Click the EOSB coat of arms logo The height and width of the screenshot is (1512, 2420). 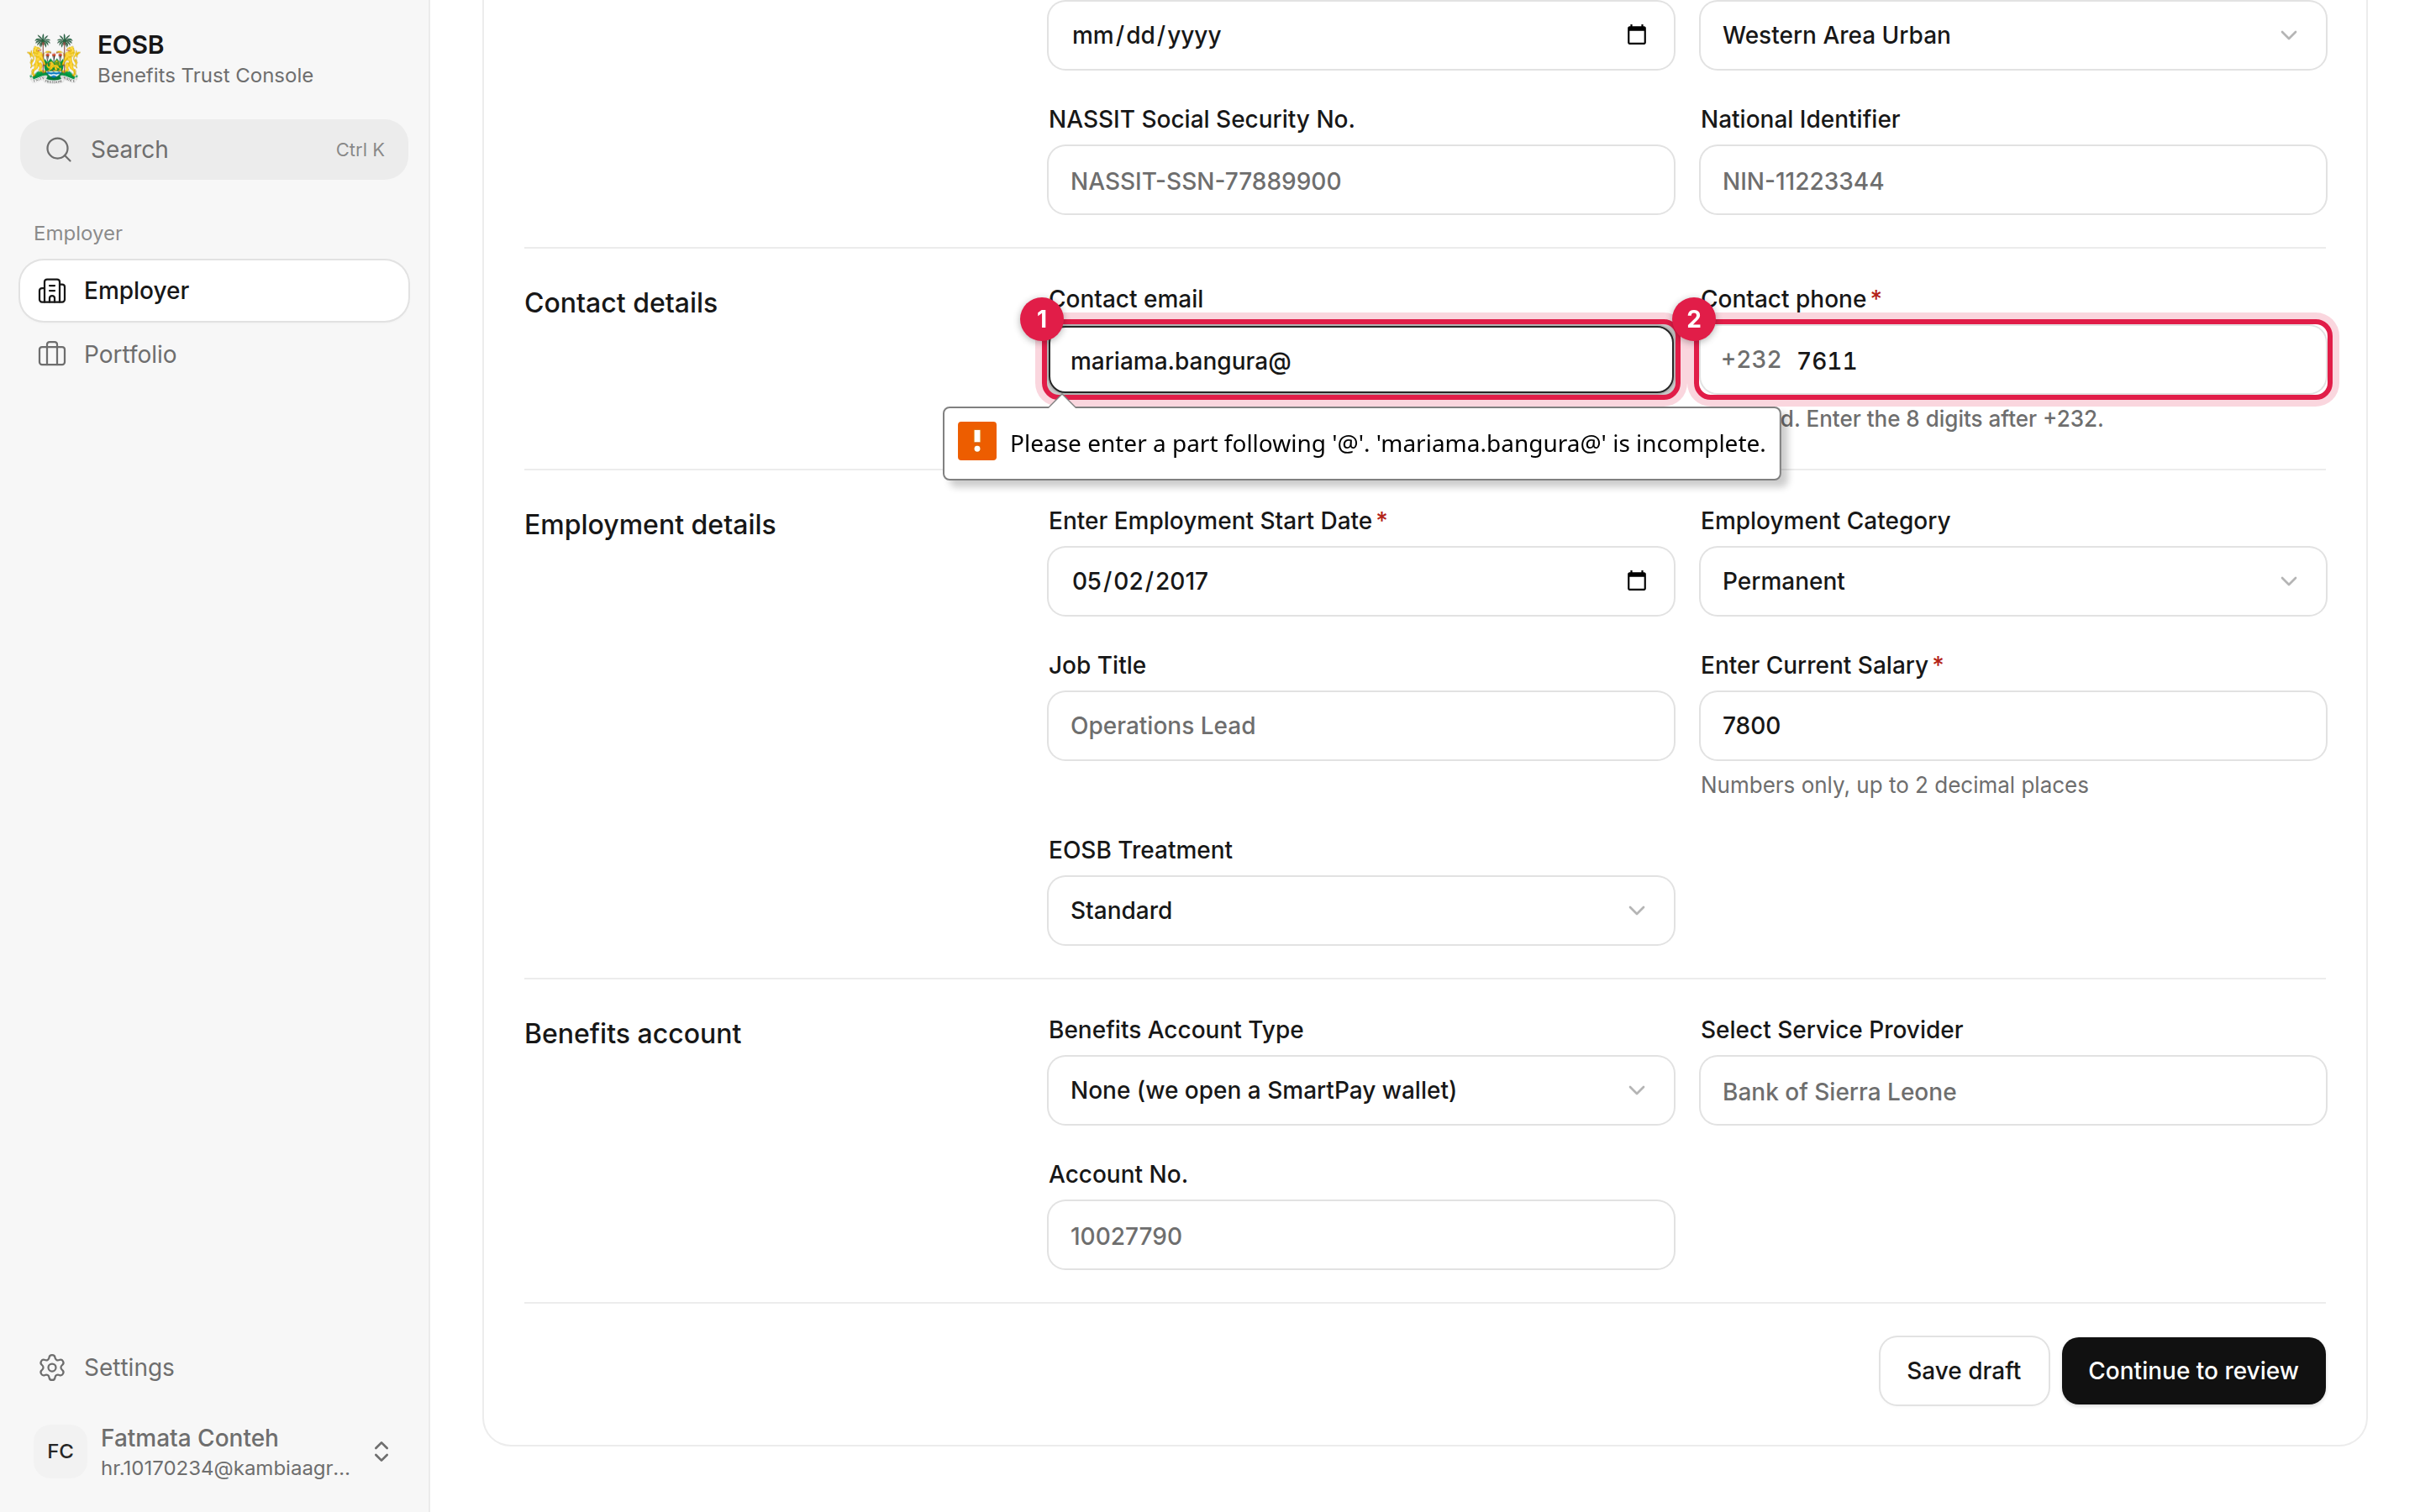[x=53, y=58]
